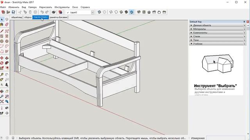
Task: Activate the Pan hand tool
Action: pos(7,91)
